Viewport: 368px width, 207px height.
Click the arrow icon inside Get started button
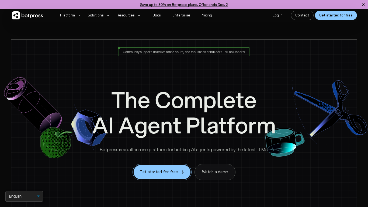click(183, 172)
